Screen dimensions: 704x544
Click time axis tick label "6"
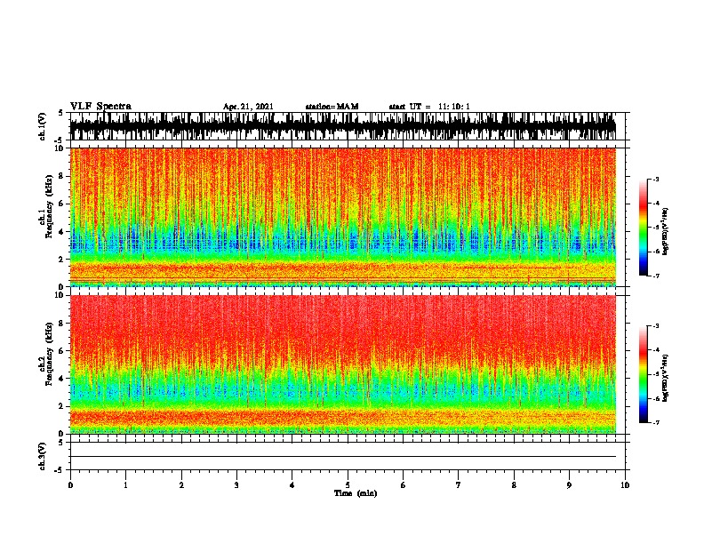coord(404,485)
